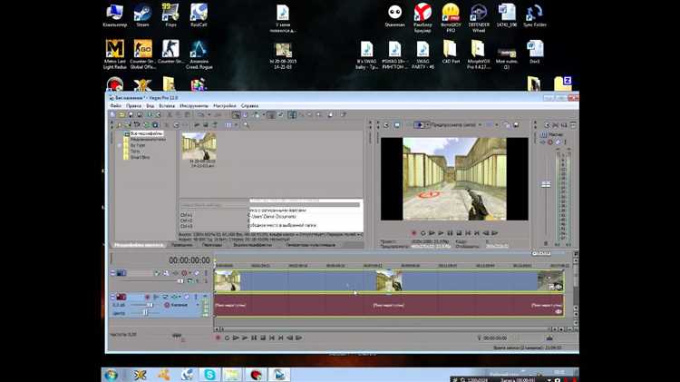
Task: Open the Steam desktop shortcut
Action: 142,14
